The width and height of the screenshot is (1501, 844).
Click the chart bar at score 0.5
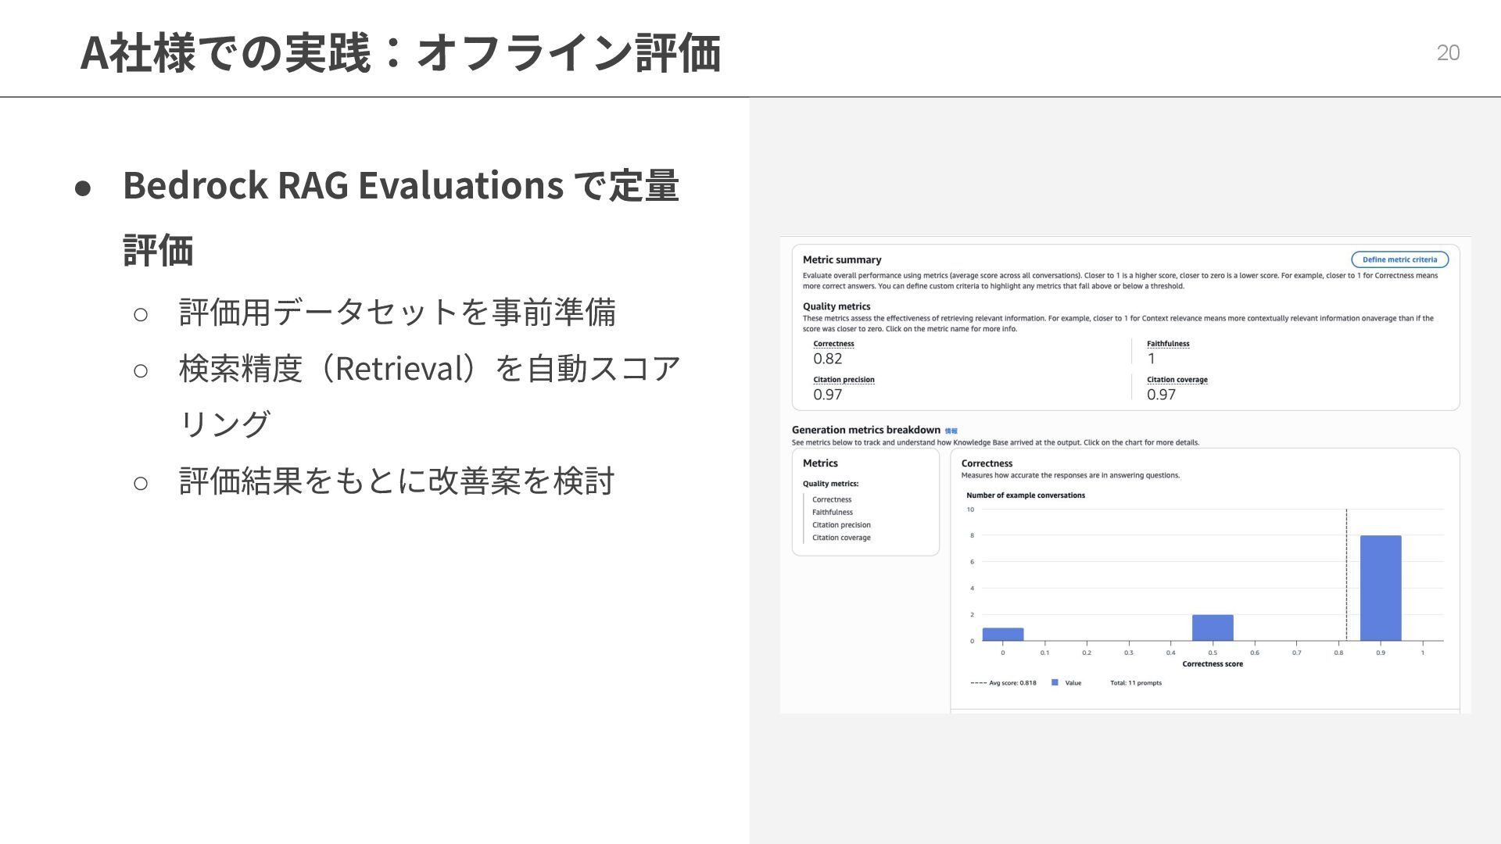[1212, 628]
